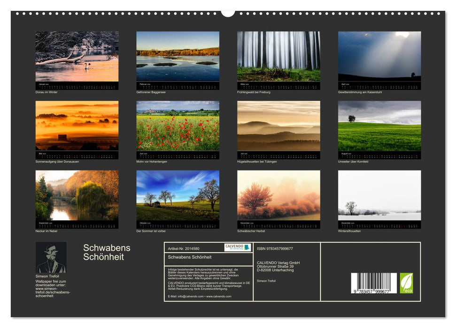456x328 pixels.
Task: Open Sonnenaufgang über Donauauen orange photo
Action: coord(77,126)
